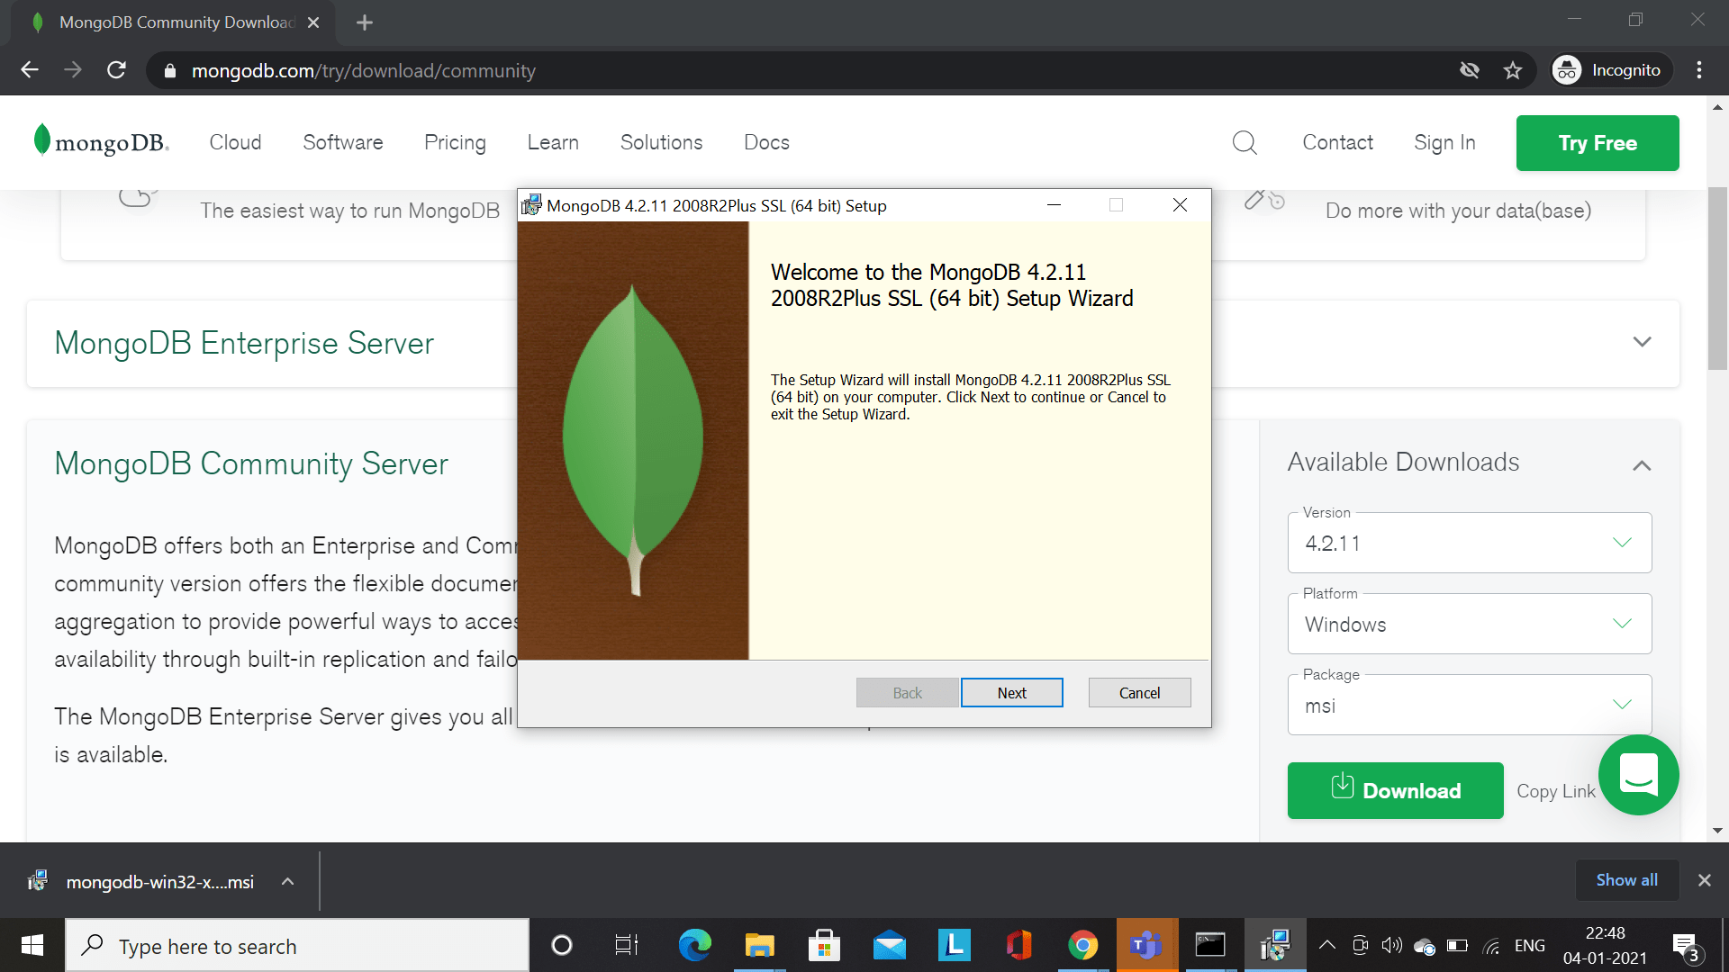This screenshot has height=972, width=1729.
Task: Click the Copy Link text
Action: coord(1555,790)
